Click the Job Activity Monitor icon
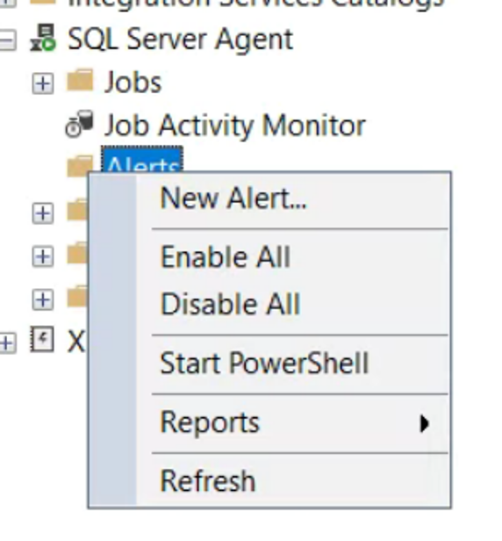 click(x=79, y=124)
